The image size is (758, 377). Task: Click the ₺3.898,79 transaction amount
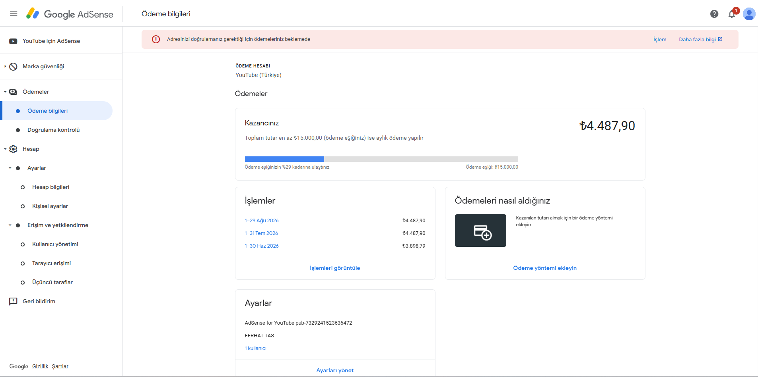point(414,246)
